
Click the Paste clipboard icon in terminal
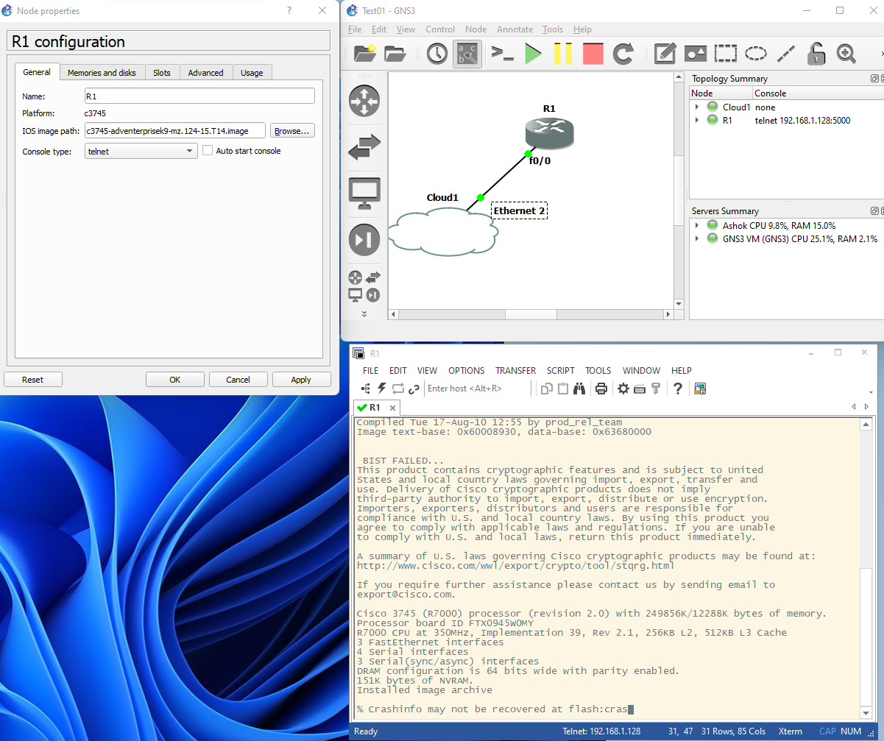(563, 389)
